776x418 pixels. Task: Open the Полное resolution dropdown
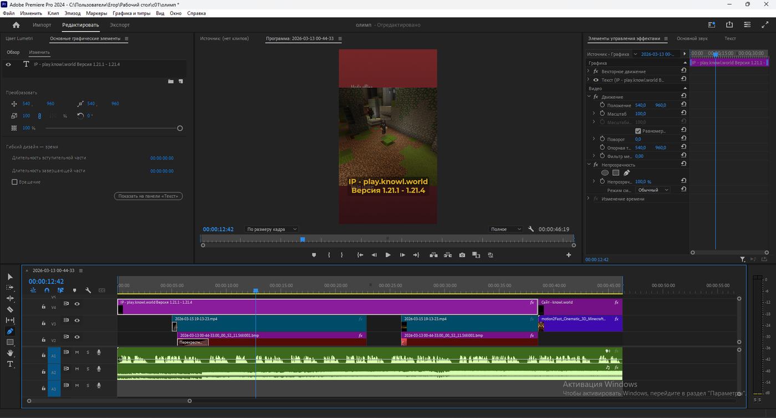pos(506,229)
